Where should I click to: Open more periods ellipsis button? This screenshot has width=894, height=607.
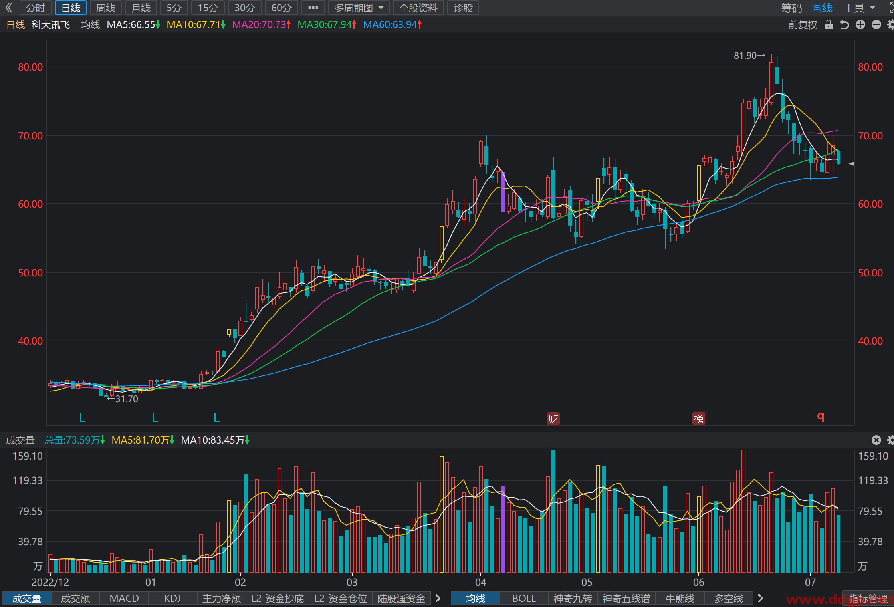coord(313,8)
